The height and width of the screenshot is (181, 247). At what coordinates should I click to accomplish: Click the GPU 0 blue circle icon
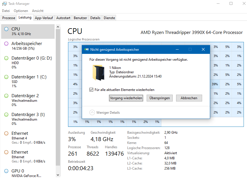point(6,171)
